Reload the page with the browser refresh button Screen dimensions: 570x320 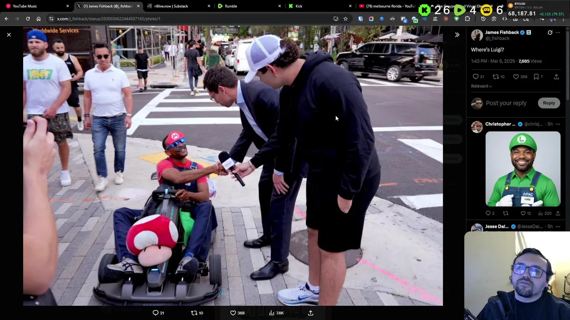[28, 19]
